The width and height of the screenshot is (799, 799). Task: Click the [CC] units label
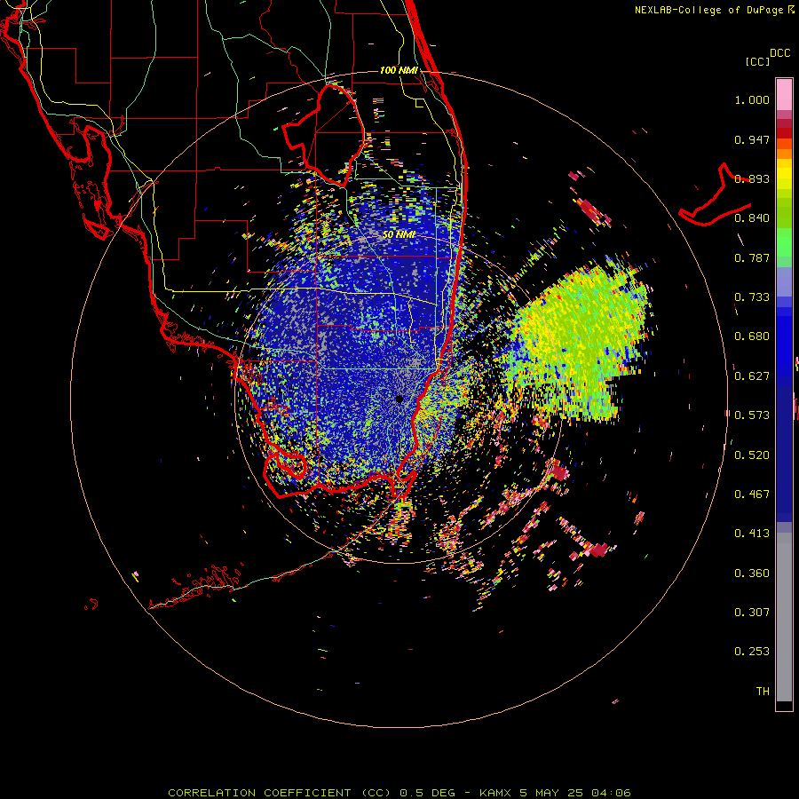pos(757,61)
